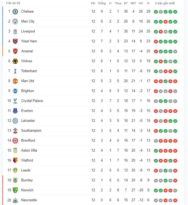Click the Aston Villa row name
Image resolution: width=188 pixels, height=205 pixels.
pyautogui.click(x=29, y=151)
